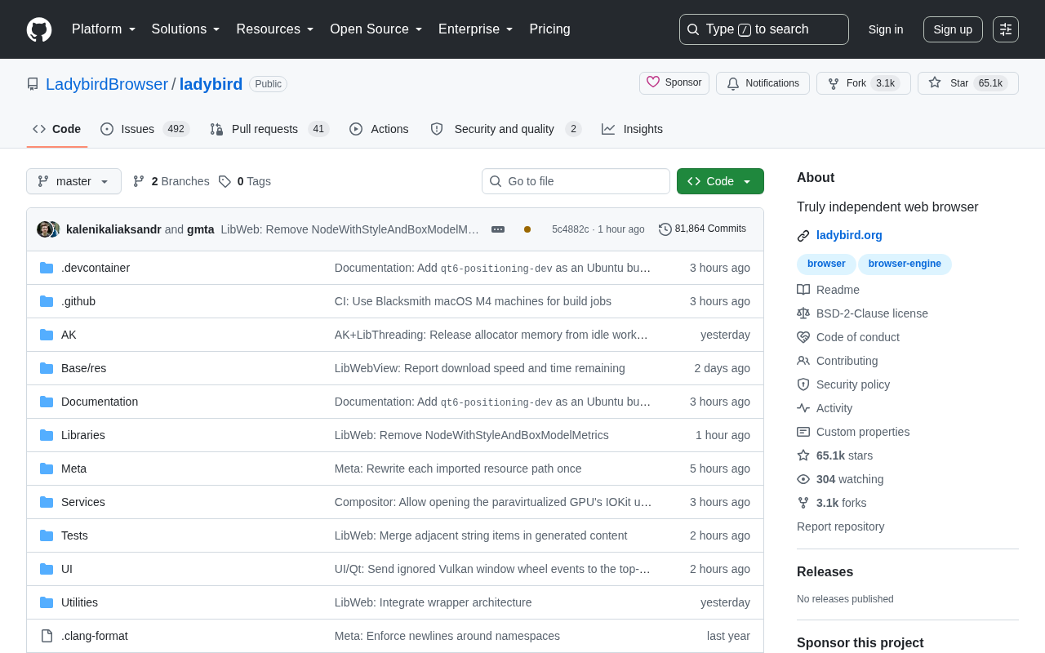The image size is (1045, 653).
Task: Click the folder icon for Utilities
Action: 47,602
